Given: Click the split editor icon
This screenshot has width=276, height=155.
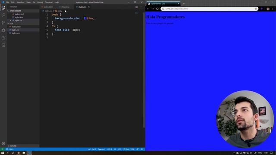Looking at the screenshot, I should pos(137,7).
